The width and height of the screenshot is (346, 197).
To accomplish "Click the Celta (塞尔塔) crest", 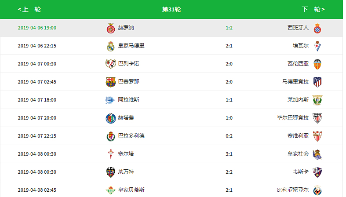I will [111, 154].
